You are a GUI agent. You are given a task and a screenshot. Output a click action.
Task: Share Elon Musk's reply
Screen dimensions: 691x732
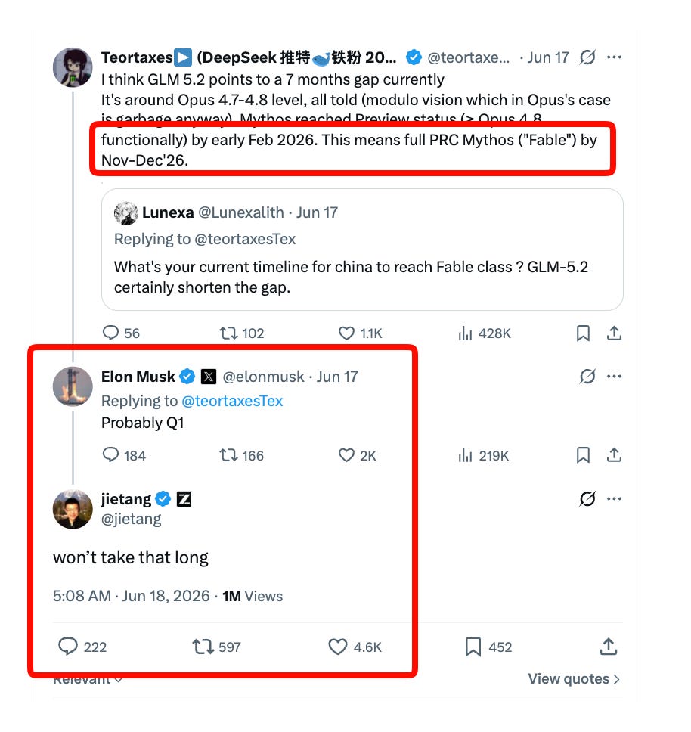click(614, 455)
